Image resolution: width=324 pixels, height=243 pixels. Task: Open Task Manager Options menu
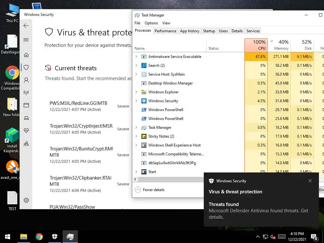(151, 23)
